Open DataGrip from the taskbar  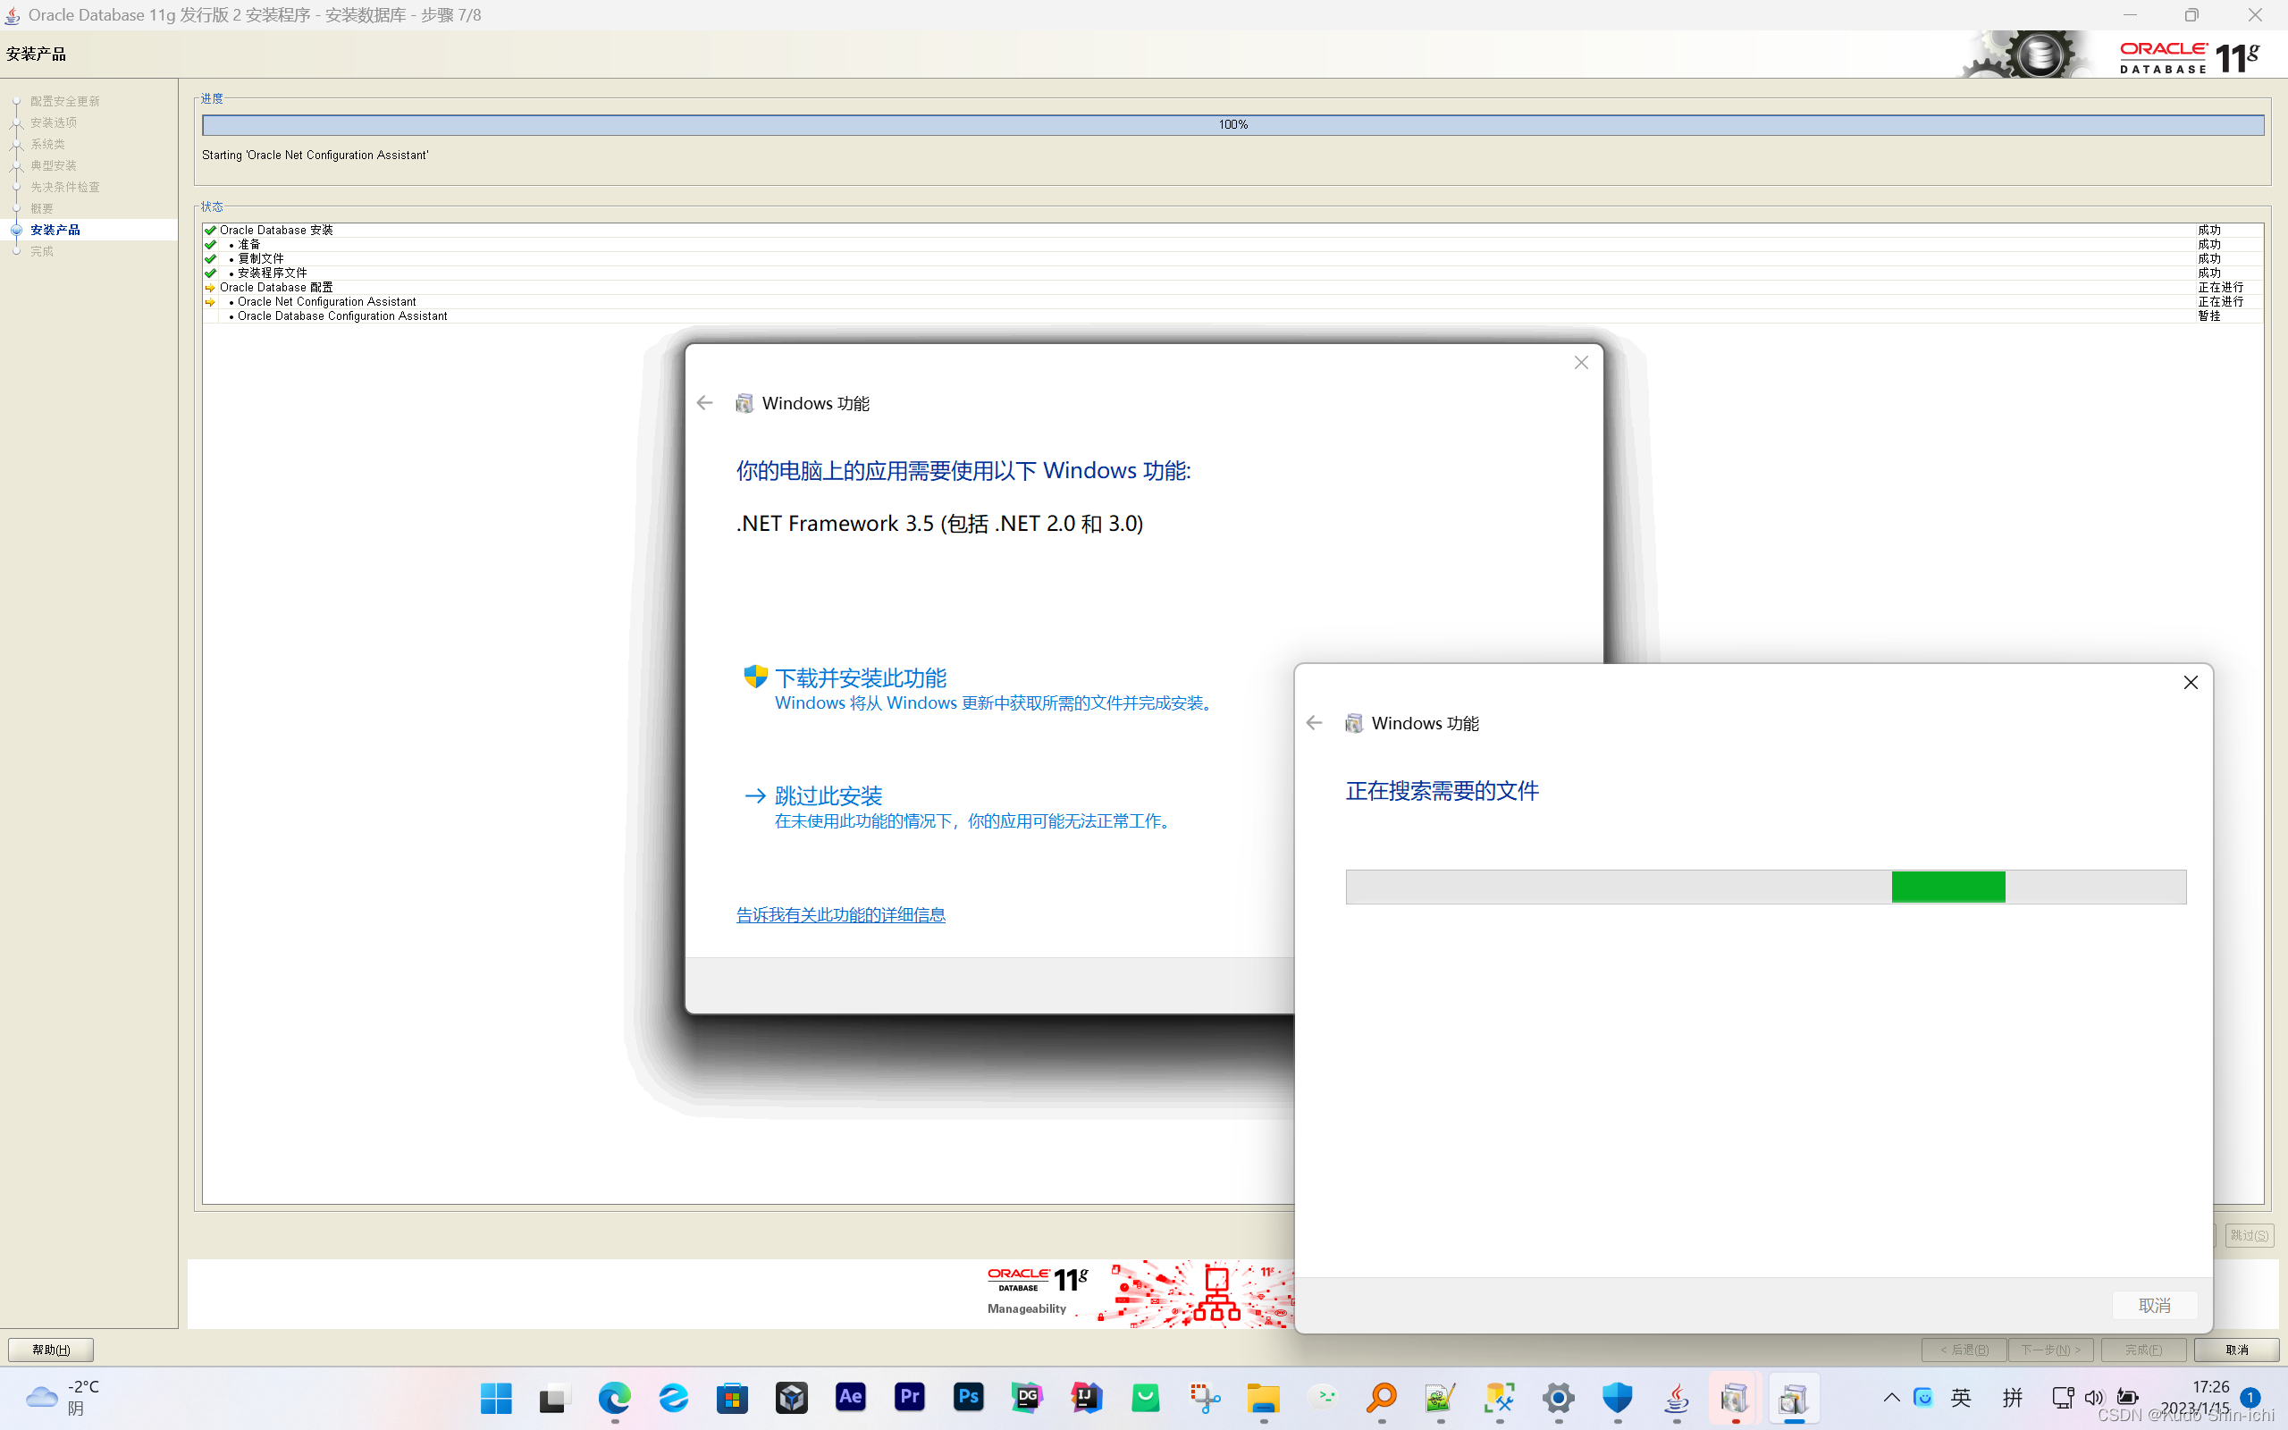tap(1028, 1397)
